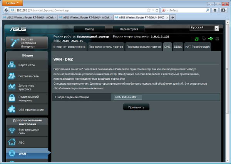Open a new tab with plus button
The image size is (231, 164).
point(172,18)
